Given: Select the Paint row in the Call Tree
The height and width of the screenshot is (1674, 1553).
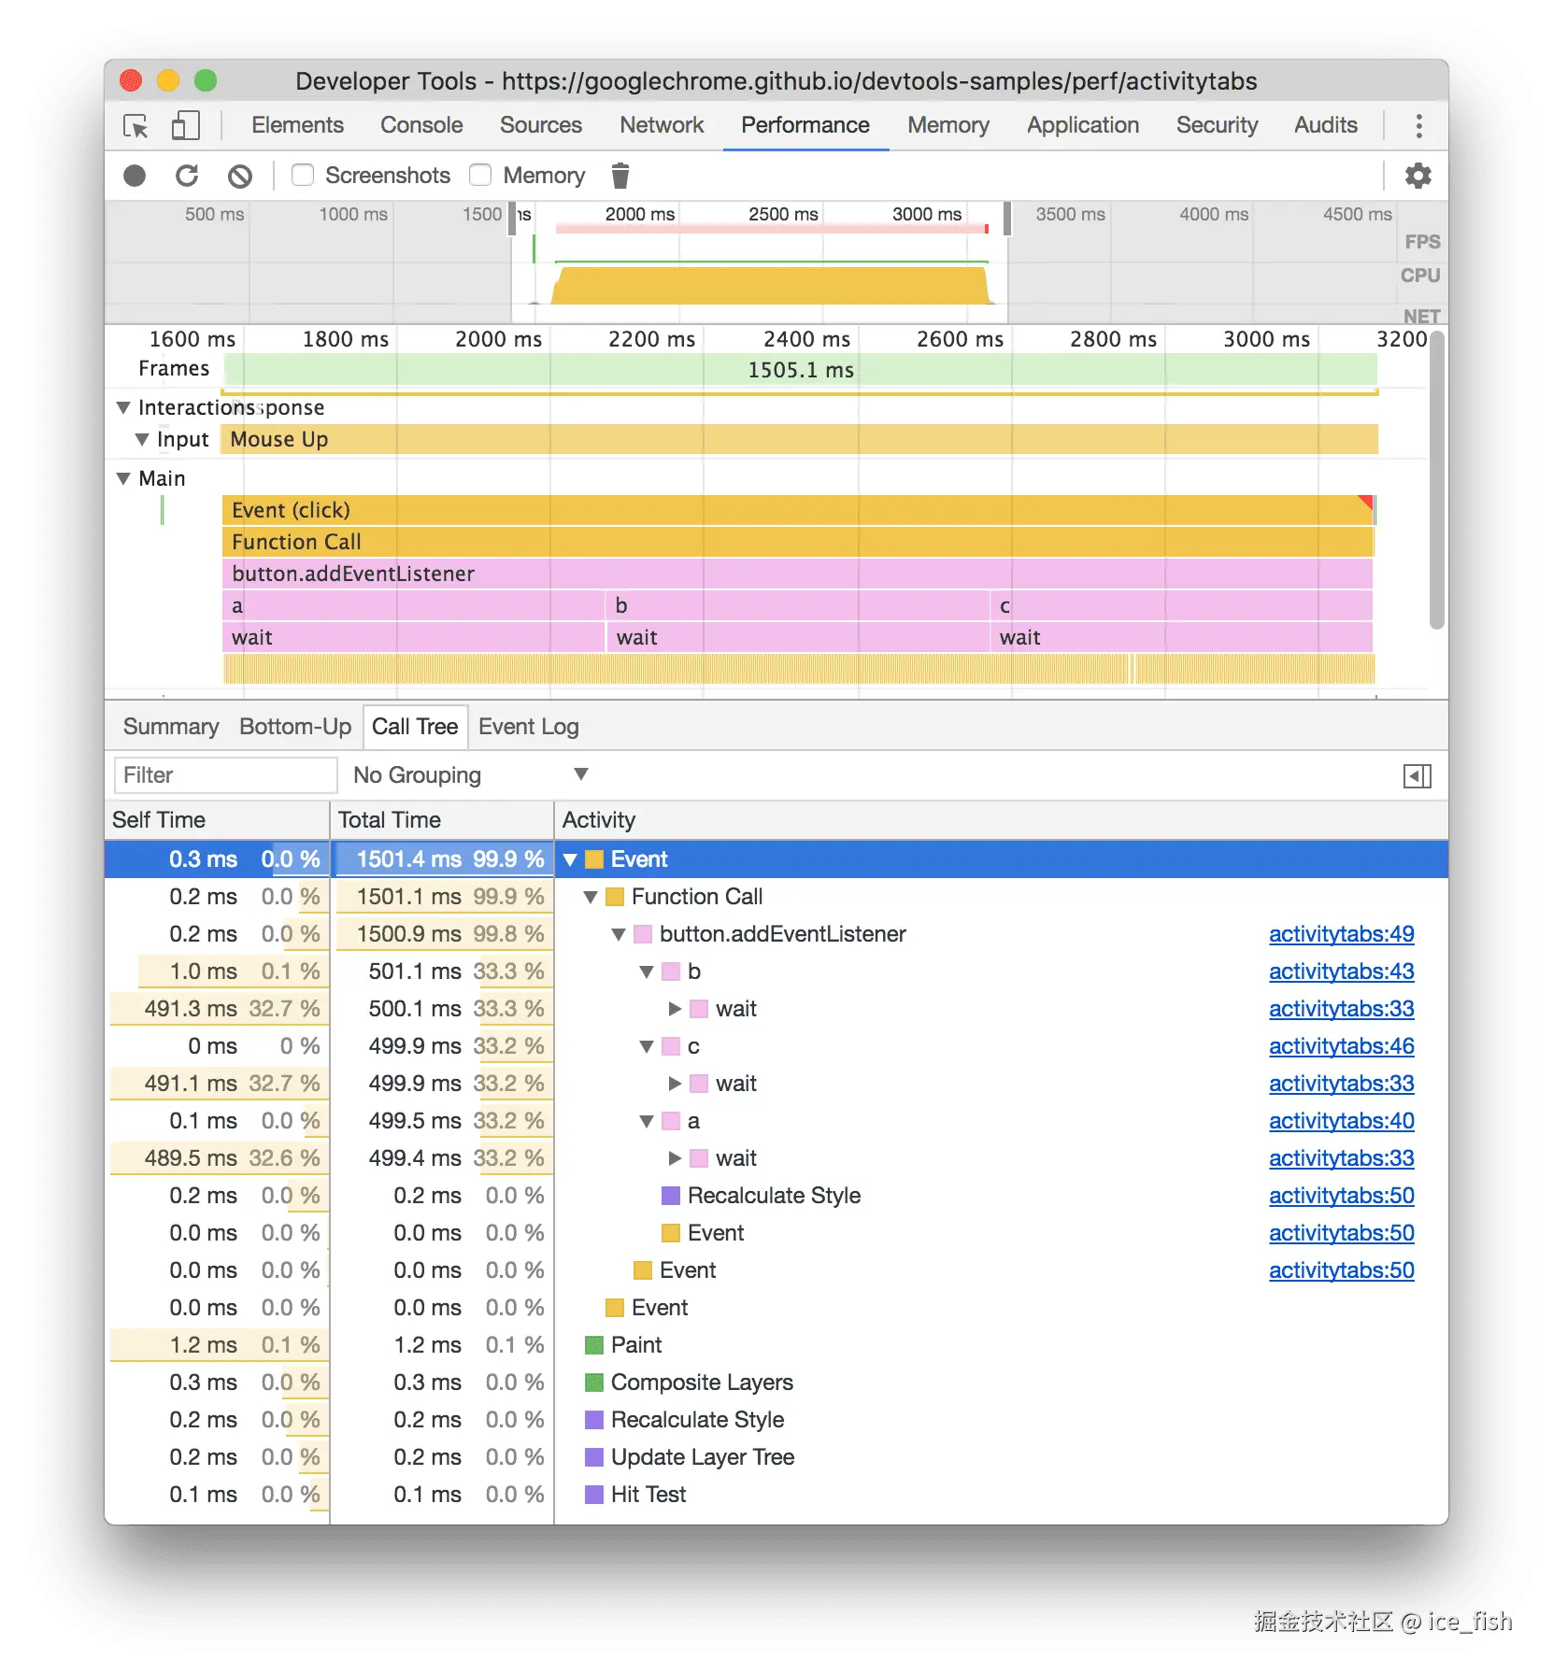Looking at the screenshot, I should (776, 1345).
